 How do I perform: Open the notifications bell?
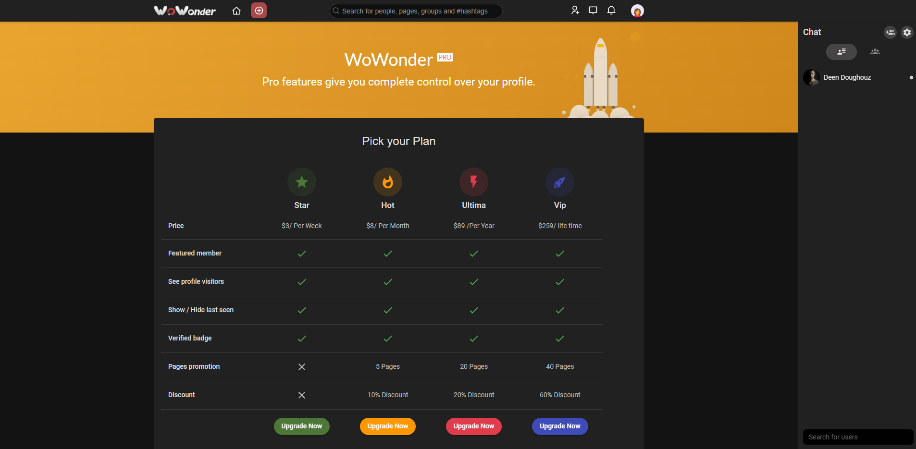[x=611, y=11]
